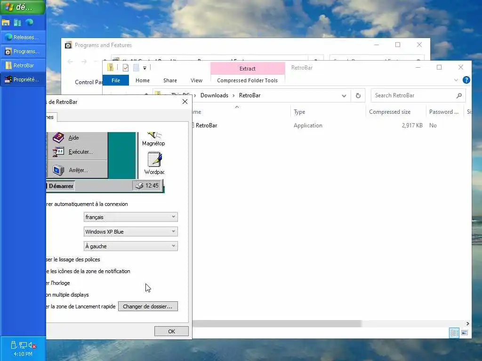Open Explorer Help question mark icon
Screen dimensions: 482x361
coord(466,80)
